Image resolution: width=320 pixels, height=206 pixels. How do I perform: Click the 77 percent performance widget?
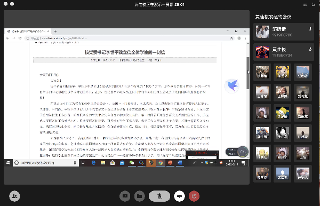(237, 152)
